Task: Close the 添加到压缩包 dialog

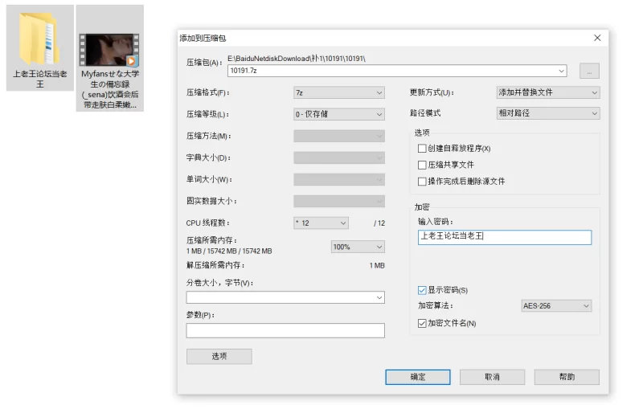Action: pyautogui.click(x=597, y=38)
